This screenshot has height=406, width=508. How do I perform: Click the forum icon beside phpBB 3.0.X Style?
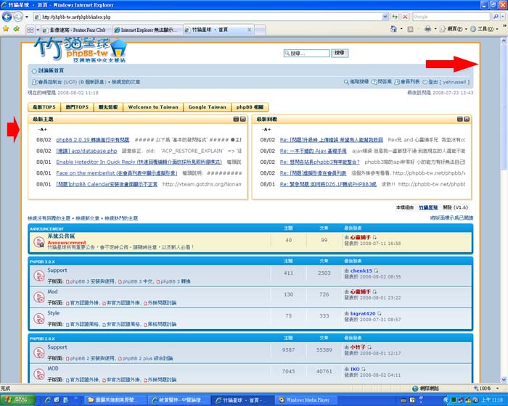point(39,318)
